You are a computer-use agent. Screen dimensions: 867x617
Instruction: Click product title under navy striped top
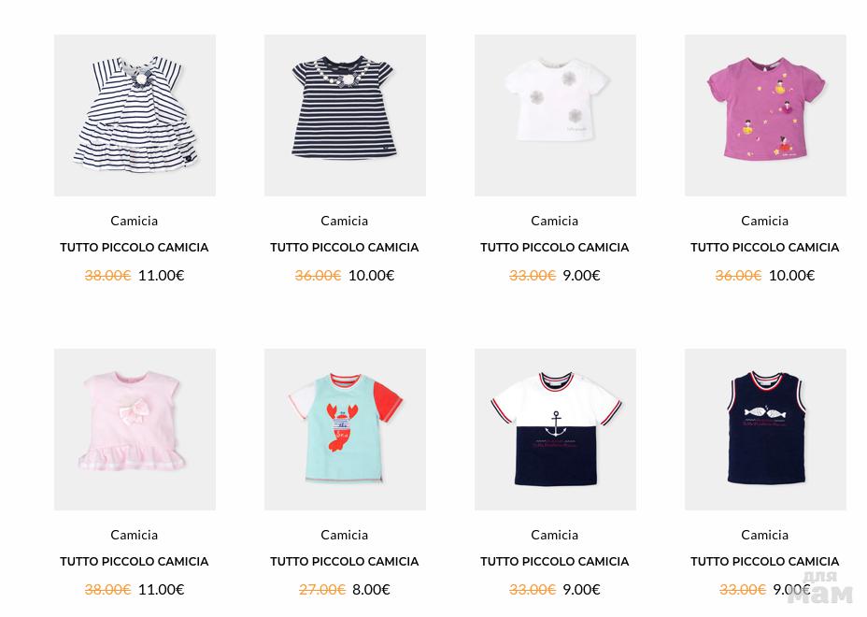[x=345, y=248]
